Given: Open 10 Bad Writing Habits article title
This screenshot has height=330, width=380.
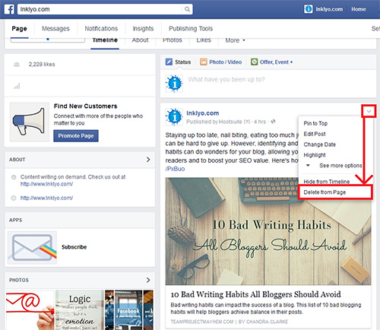Looking at the screenshot, I should click(255, 294).
